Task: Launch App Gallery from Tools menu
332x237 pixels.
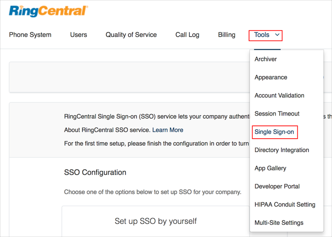Action: [x=270, y=168]
